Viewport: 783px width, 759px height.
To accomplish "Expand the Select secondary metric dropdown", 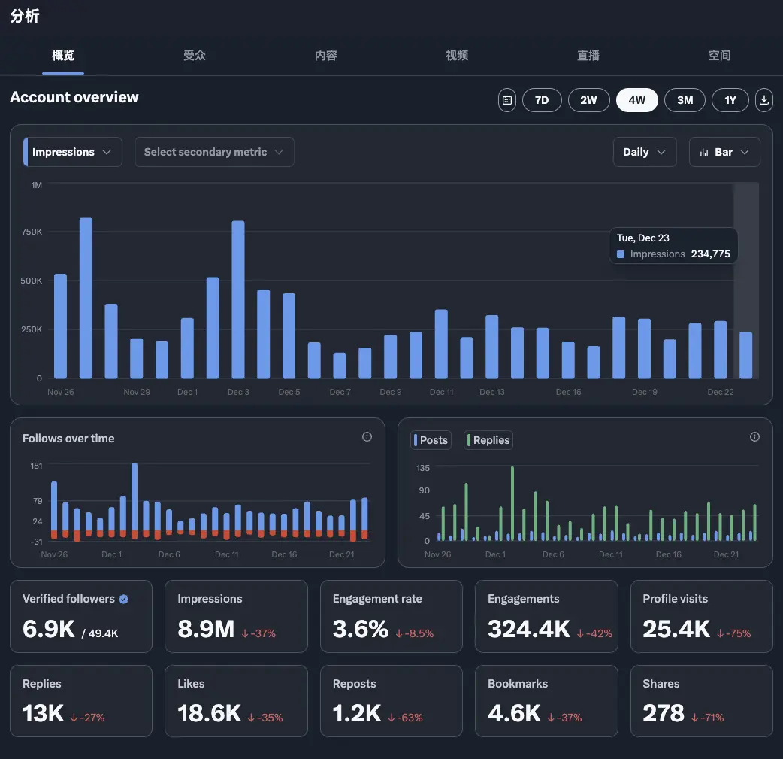I will 214,152.
